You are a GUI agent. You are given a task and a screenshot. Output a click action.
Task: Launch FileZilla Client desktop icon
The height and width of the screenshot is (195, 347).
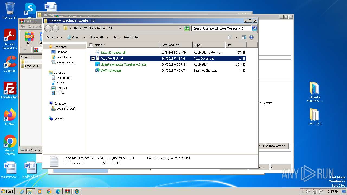pos(10,90)
